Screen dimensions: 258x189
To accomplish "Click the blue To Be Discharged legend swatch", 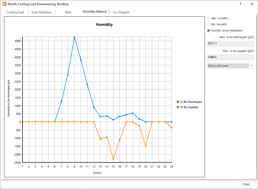I will pos(178,102).
